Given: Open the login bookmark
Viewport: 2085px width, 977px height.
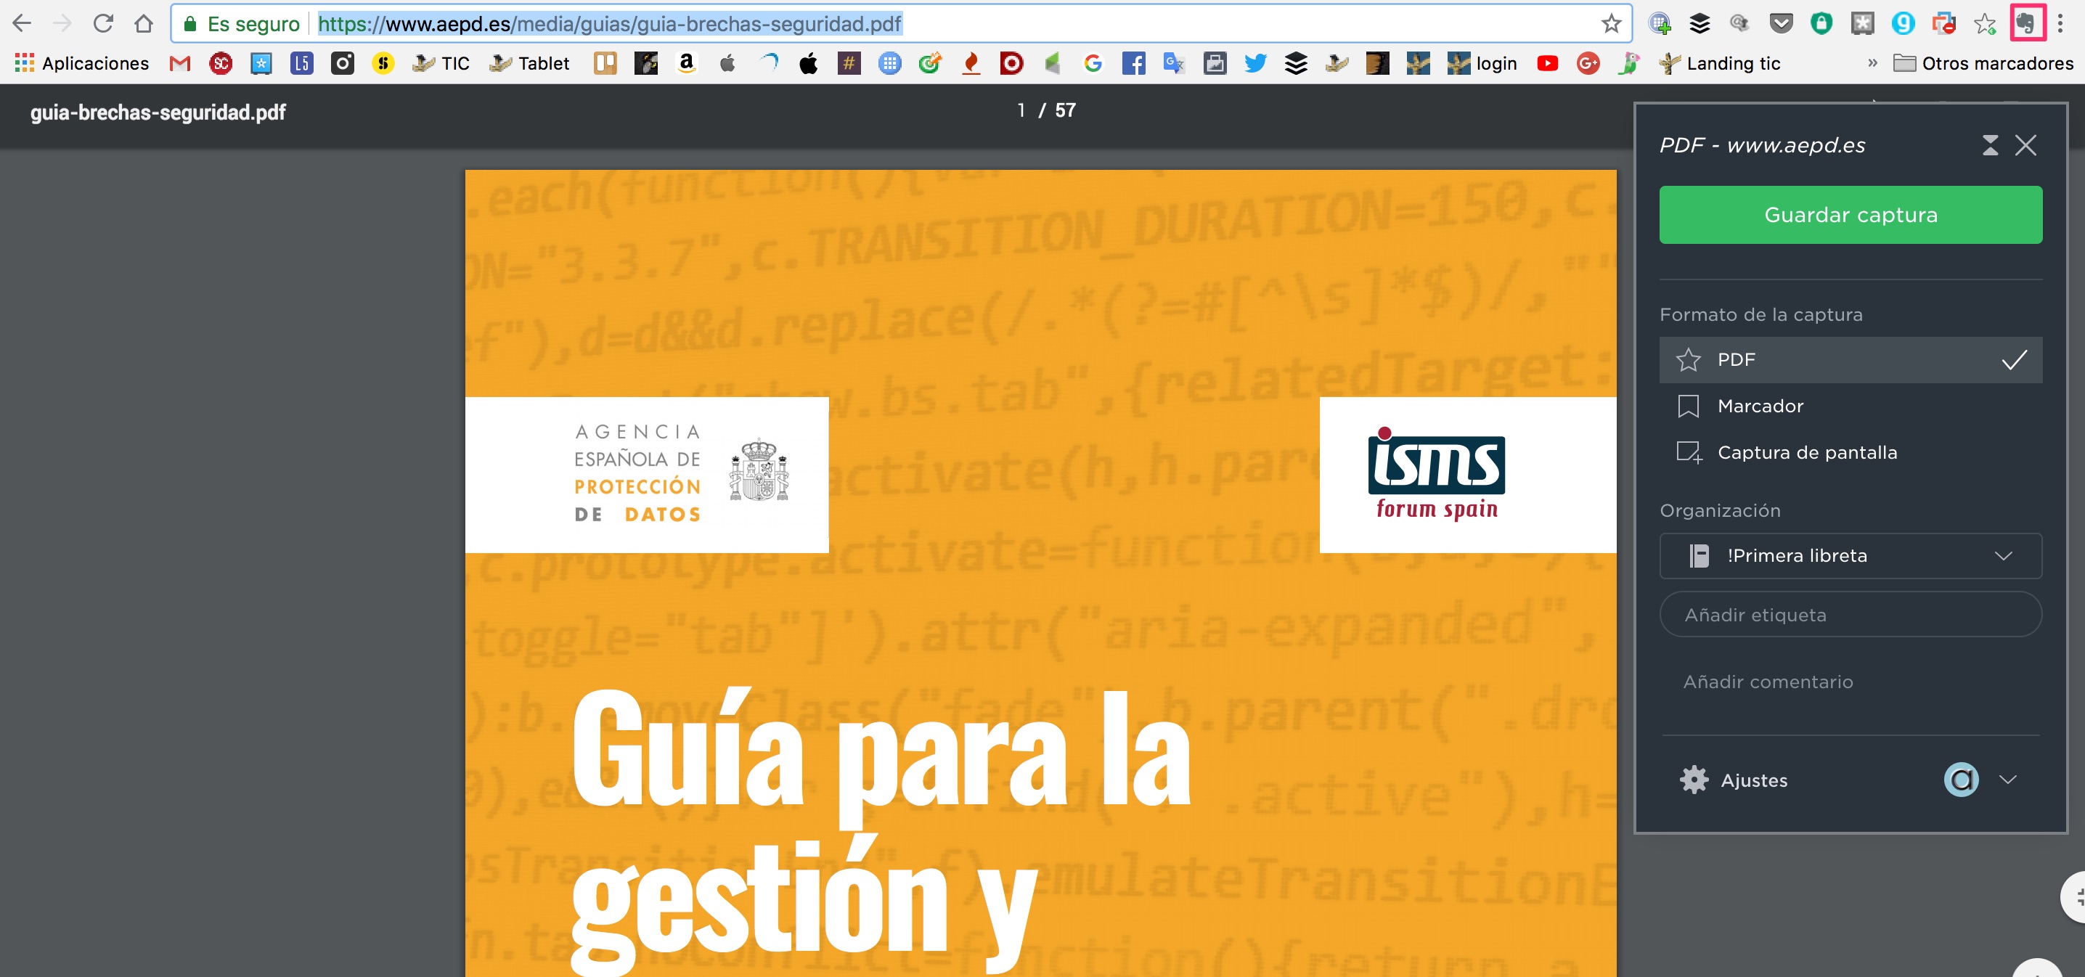Looking at the screenshot, I should tap(1482, 63).
